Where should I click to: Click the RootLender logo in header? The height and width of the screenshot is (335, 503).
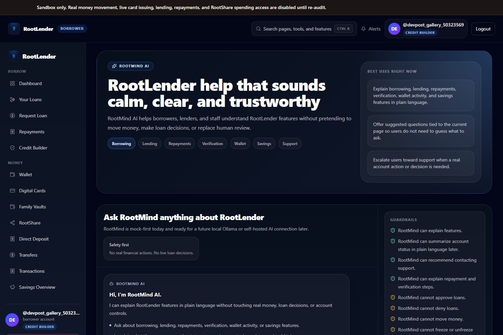click(14, 29)
